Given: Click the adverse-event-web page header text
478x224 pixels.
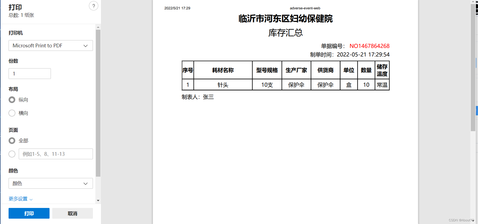Looking at the screenshot, I should click(x=305, y=8).
